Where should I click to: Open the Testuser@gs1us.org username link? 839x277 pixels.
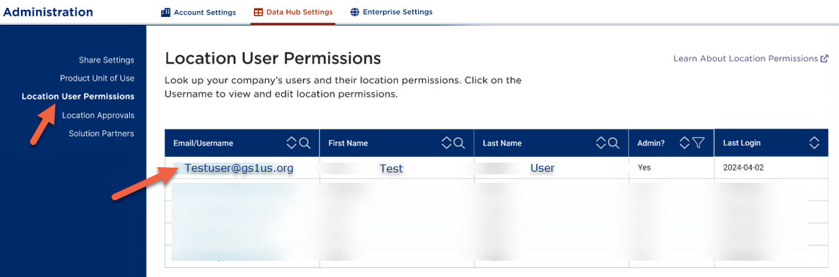click(x=239, y=168)
